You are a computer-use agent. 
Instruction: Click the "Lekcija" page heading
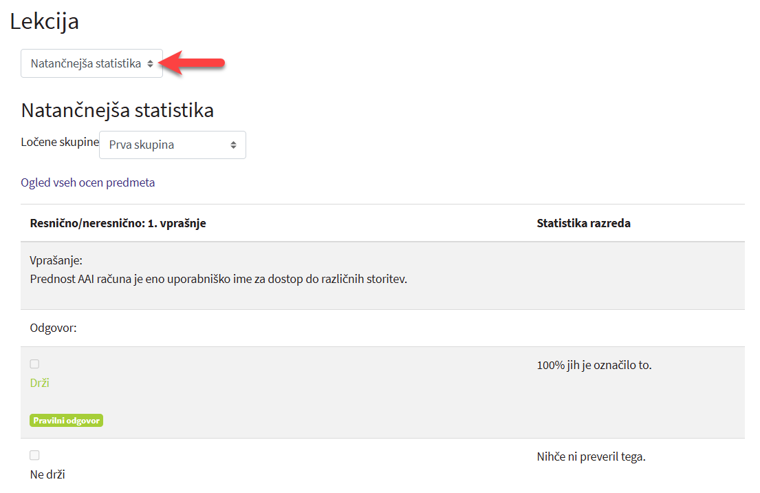(x=45, y=21)
